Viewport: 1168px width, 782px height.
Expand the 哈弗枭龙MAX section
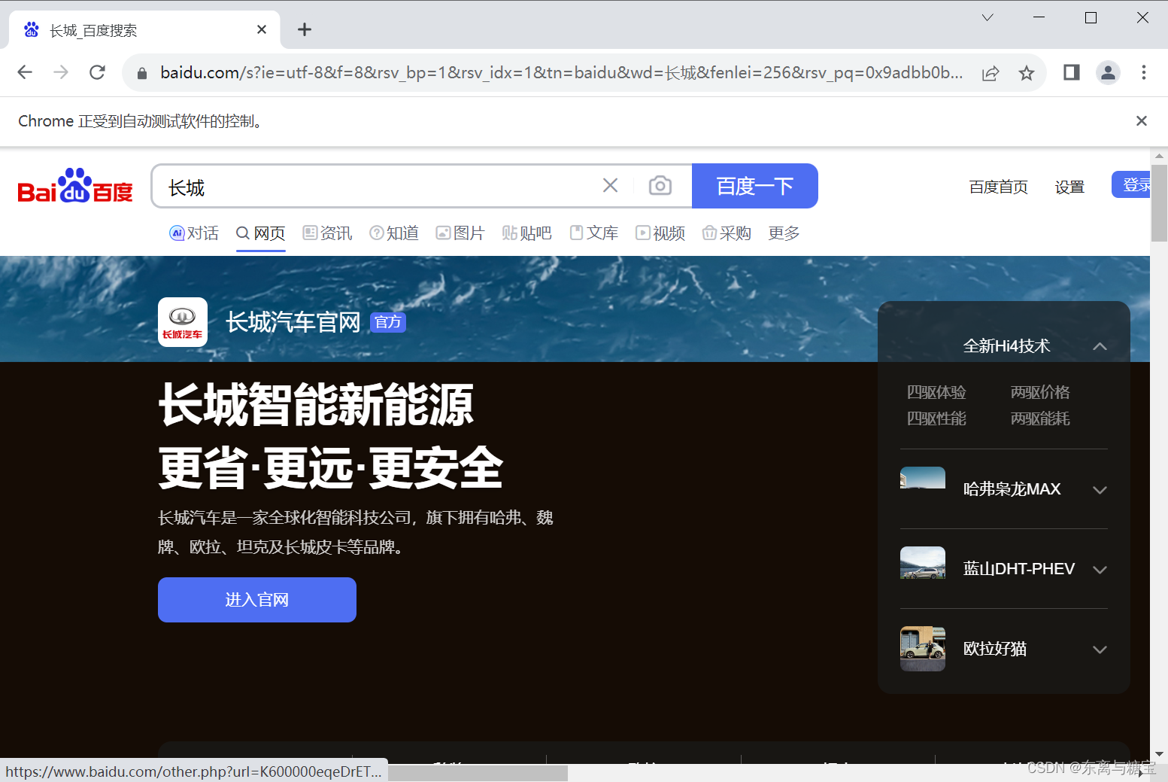click(1100, 490)
